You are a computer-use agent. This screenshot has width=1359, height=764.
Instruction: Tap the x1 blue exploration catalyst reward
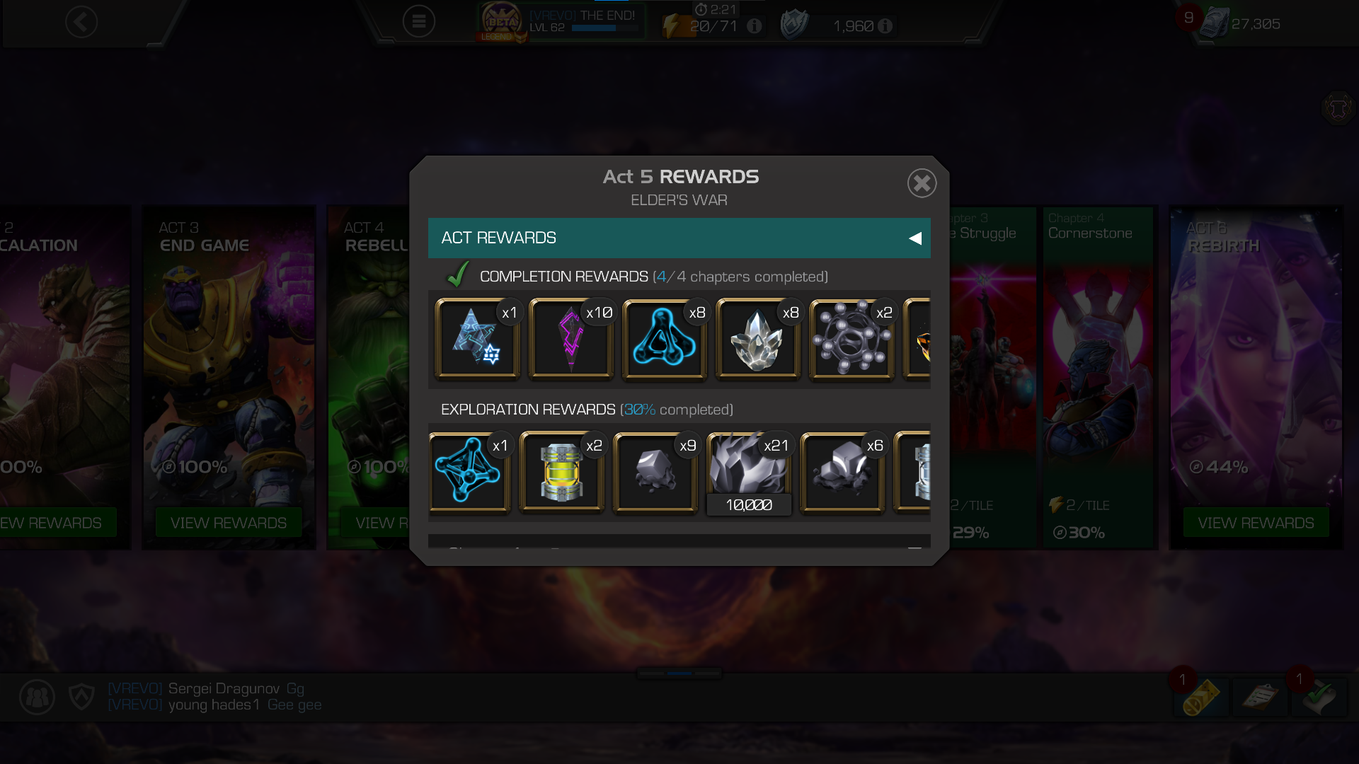pyautogui.click(x=469, y=472)
